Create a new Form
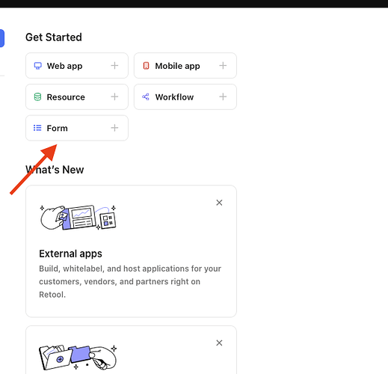 [77, 128]
